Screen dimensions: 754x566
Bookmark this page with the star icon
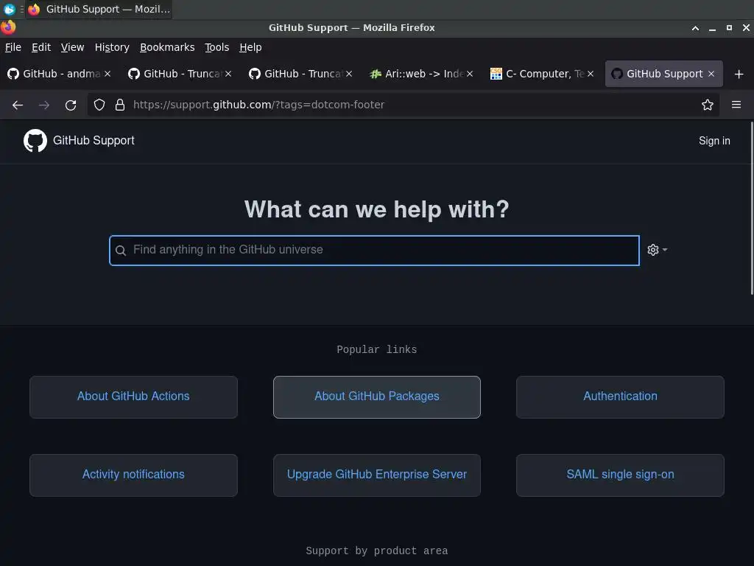708,105
